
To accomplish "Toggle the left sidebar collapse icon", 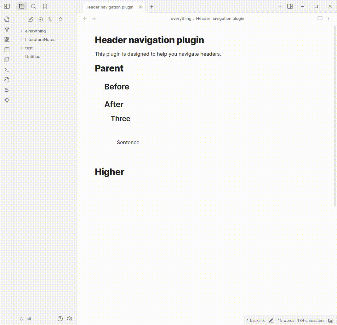I will coord(7,6).
